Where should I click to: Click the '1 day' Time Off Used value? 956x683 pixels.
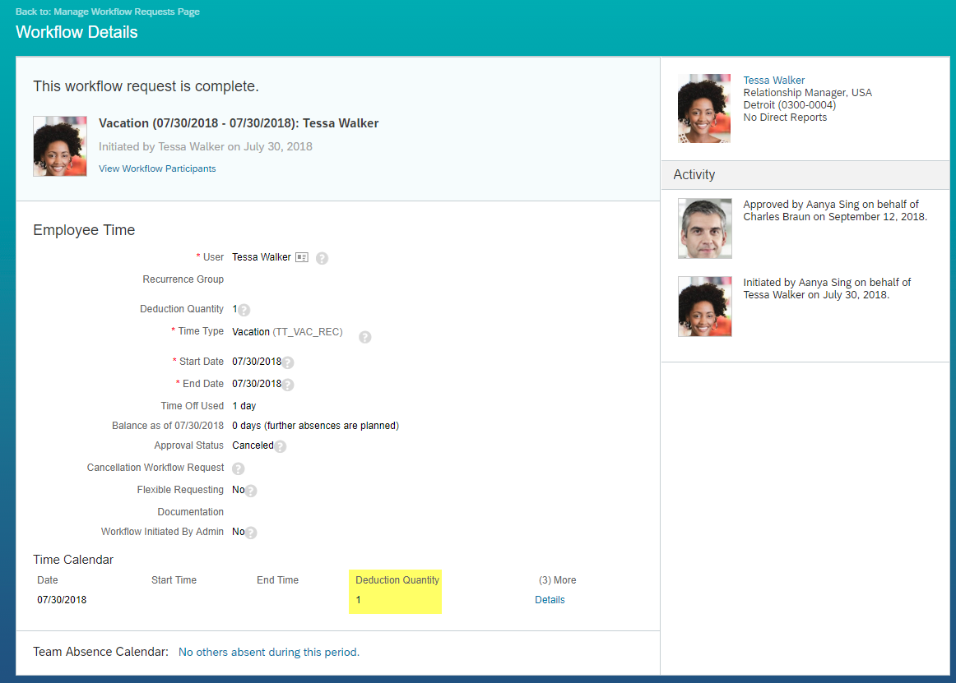244,406
